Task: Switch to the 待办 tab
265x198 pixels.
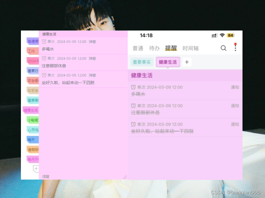Action: click(154, 48)
